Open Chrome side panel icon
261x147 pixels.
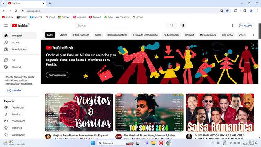(x=245, y=11)
